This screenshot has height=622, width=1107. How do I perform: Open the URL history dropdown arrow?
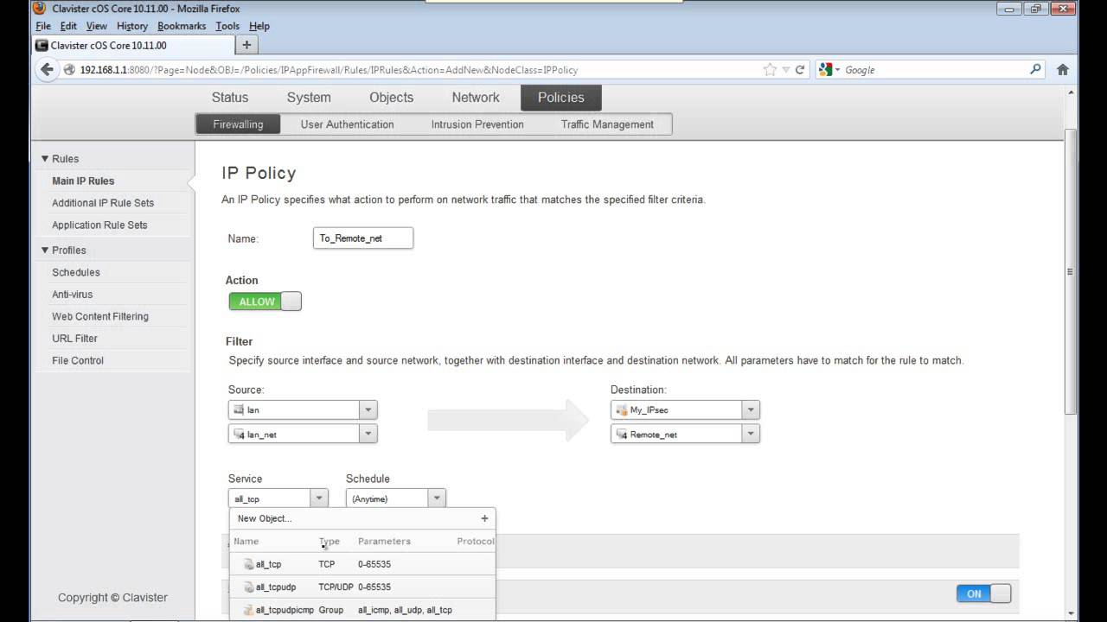pyautogui.click(x=785, y=70)
